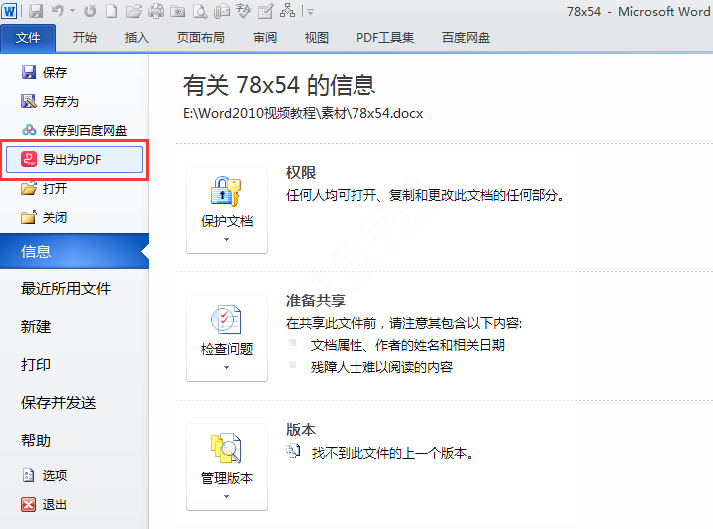
Task: Click the red PDF icon beside 导出为PDF
Action: point(29,159)
